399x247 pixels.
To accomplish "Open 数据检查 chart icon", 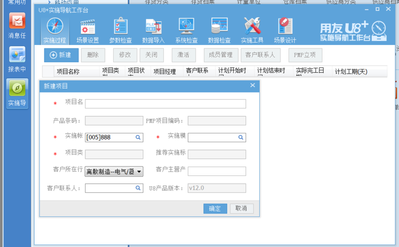I will (x=219, y=30).
